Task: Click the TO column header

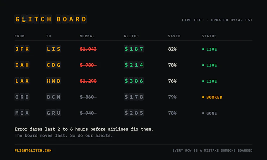Action: pos(48,36)
